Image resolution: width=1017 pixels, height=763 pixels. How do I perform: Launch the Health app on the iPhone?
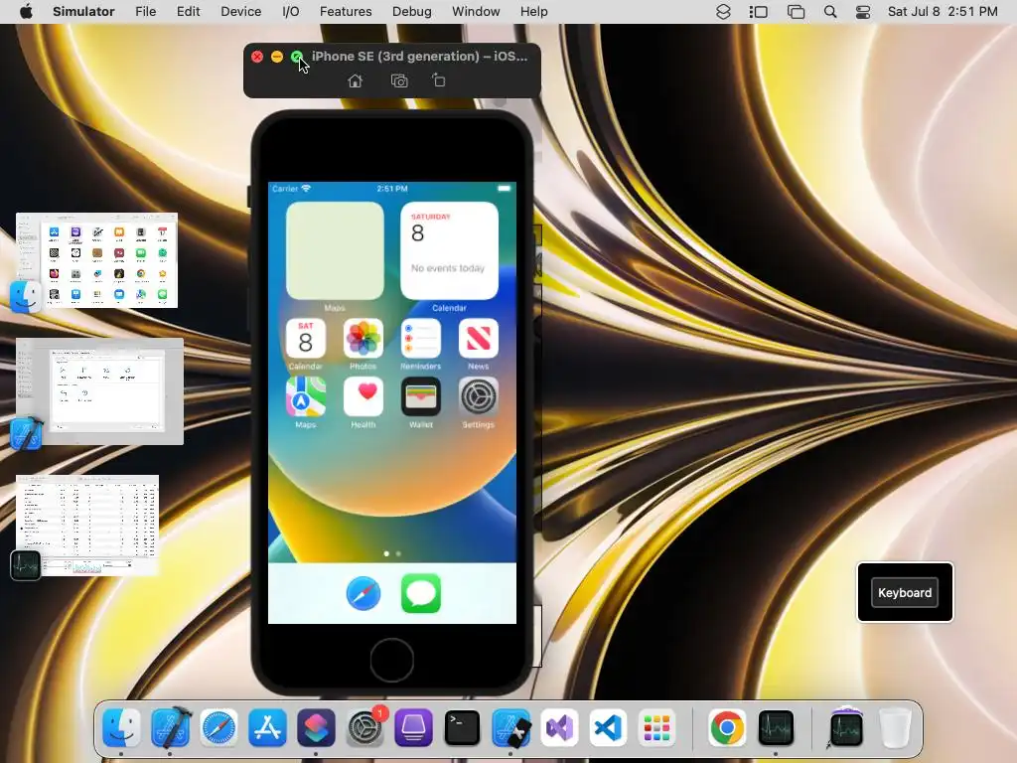tap(363, 396)
